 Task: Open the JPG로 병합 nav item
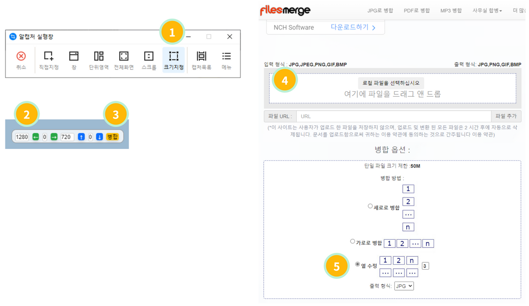(x=380, y=10)
